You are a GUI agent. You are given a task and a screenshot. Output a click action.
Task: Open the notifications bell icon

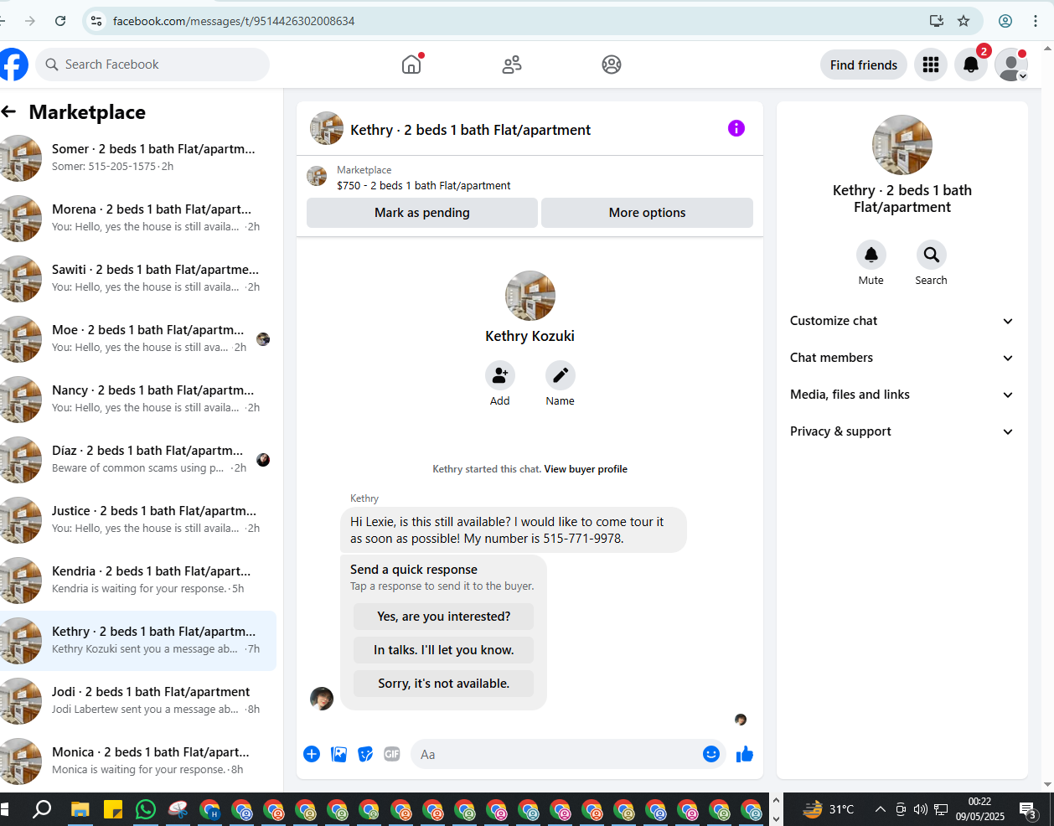[x=971, y=65]
